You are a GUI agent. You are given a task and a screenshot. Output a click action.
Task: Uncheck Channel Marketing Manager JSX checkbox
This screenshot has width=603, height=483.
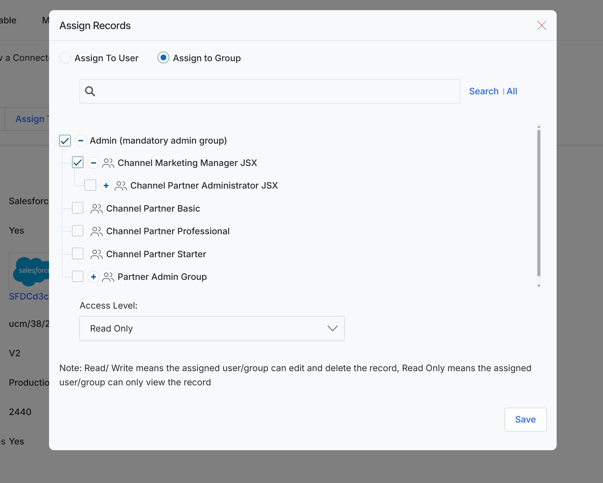(x=78, y=163)
